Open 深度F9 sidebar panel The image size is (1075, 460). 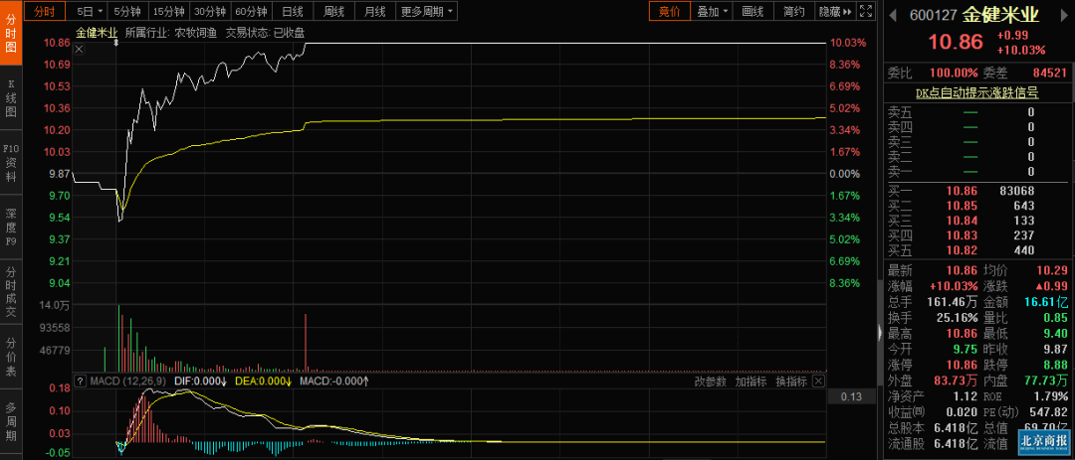coord(10,227)
